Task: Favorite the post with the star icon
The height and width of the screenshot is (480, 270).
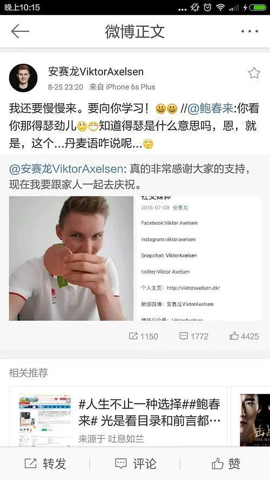Action: tap(254, 73)
